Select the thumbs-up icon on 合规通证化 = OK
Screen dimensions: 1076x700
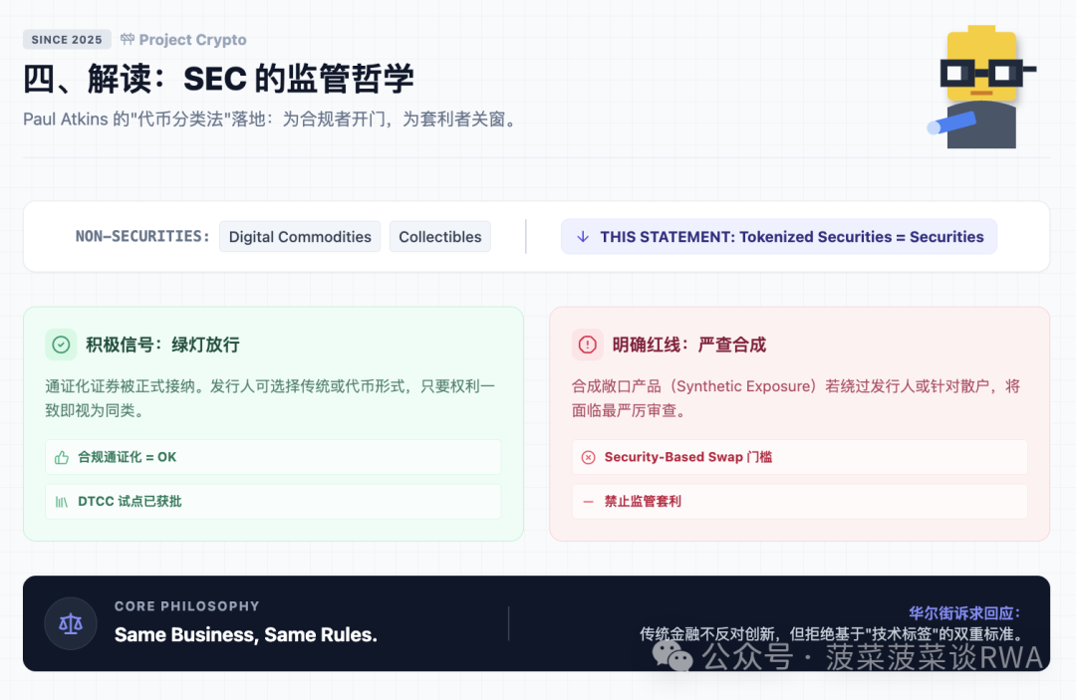click(64, 456)
